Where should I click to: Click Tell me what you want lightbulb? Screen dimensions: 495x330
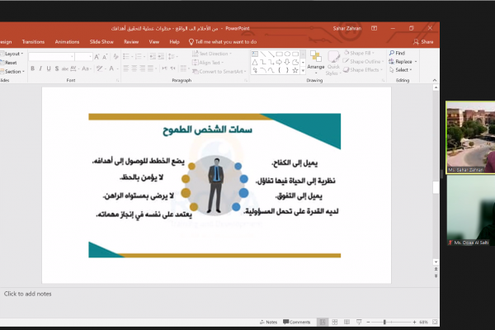[x=192, y=41]
